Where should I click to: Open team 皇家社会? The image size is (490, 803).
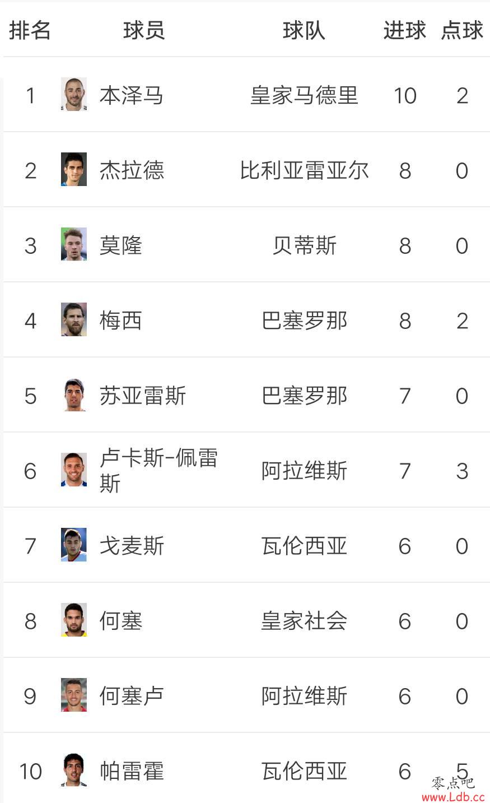304,621
